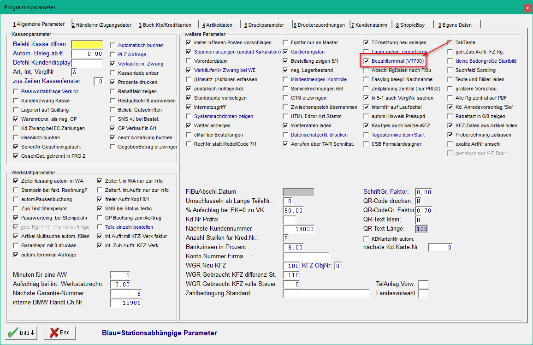
Task: Enable the TabTaste checkbox
Action: point(450,42)
